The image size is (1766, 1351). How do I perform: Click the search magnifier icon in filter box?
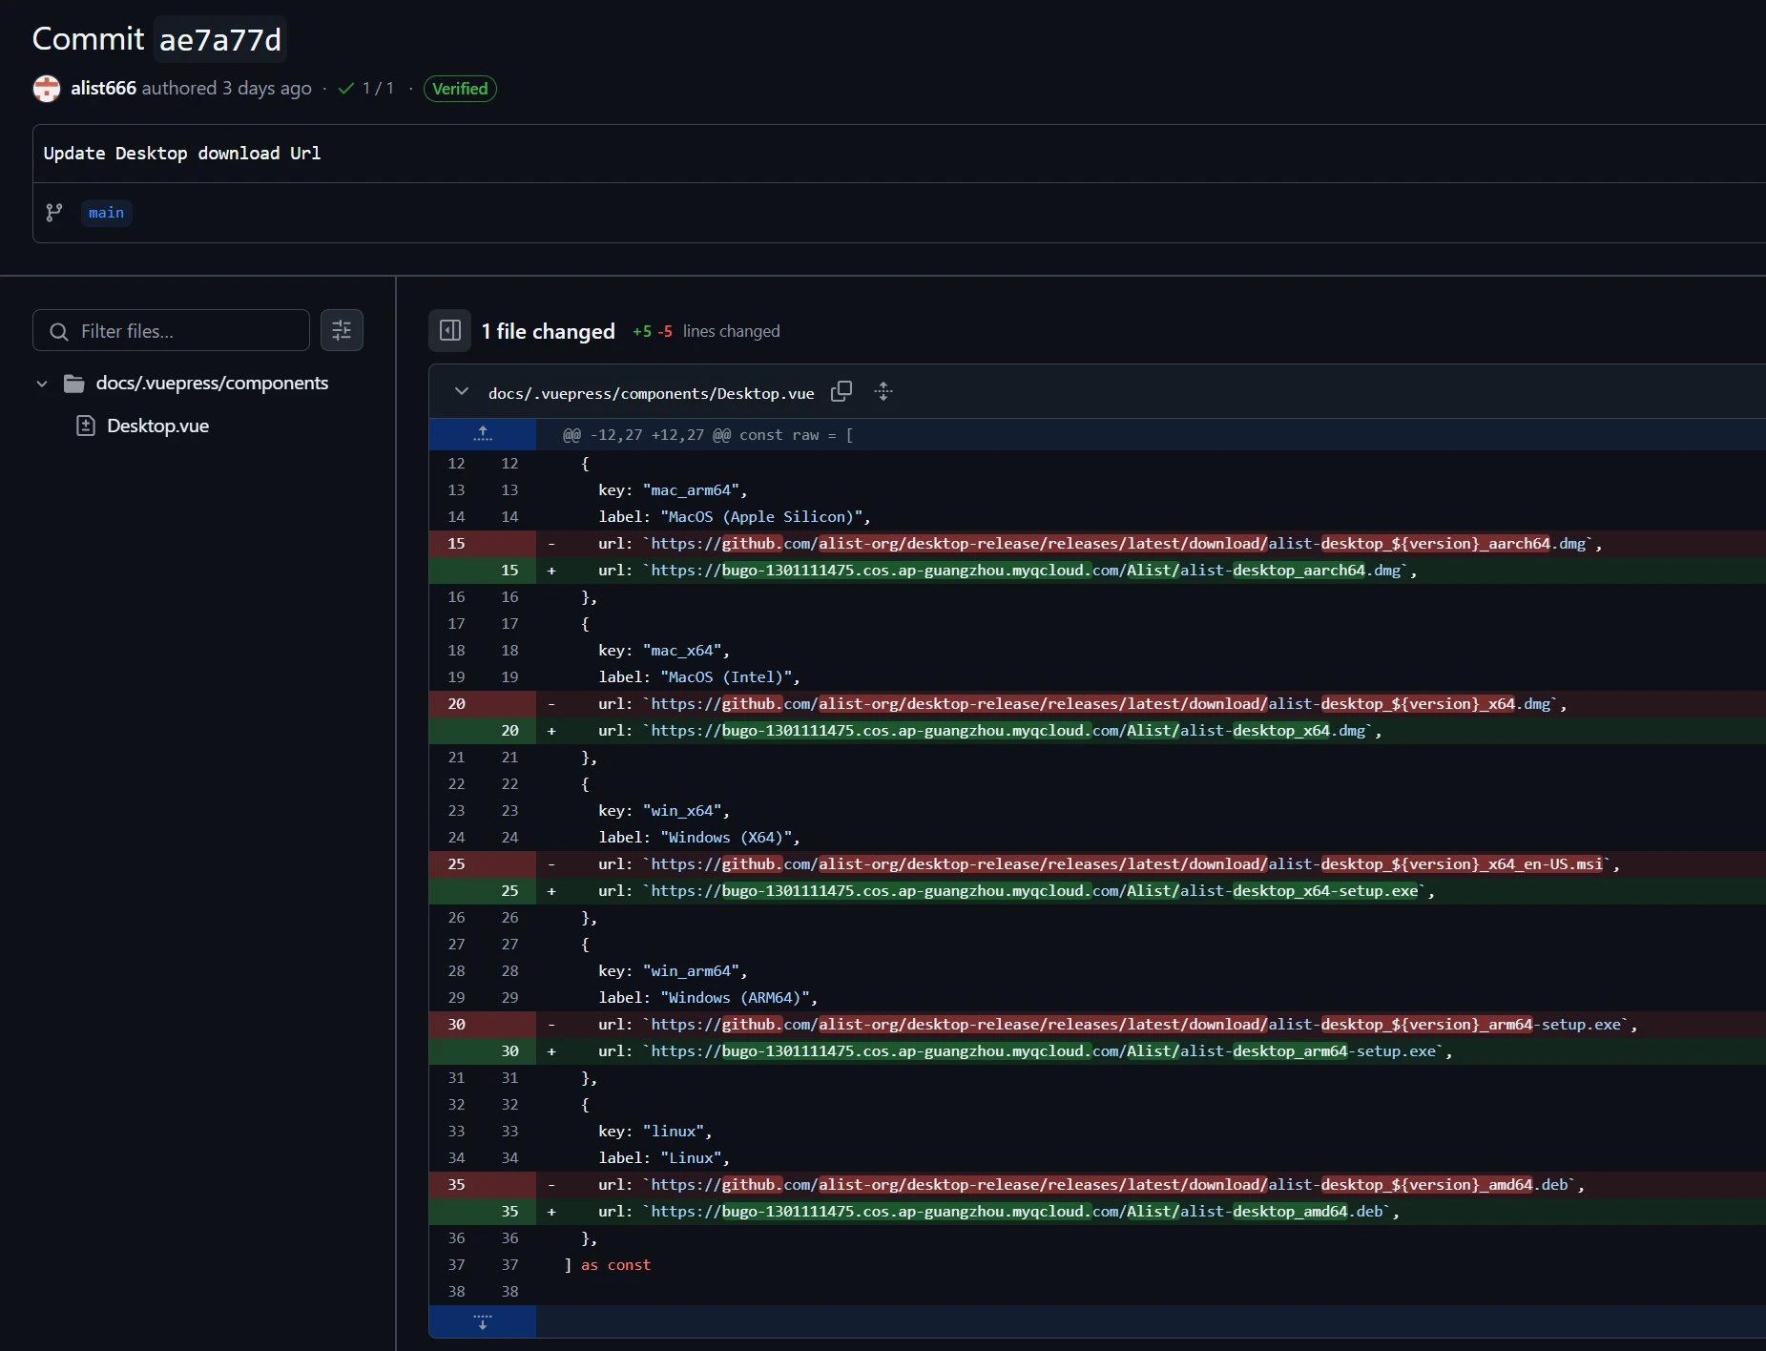point(59,331)
